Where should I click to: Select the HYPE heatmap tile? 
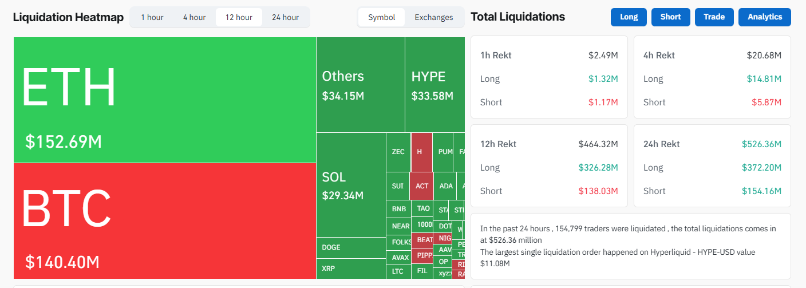[x=434, y=85]
